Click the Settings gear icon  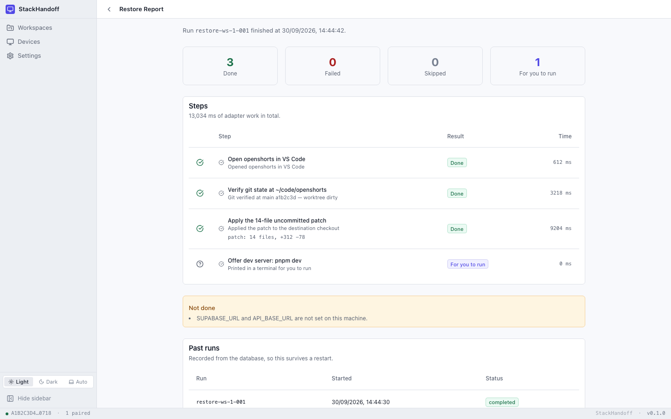(x=10, y=56)
